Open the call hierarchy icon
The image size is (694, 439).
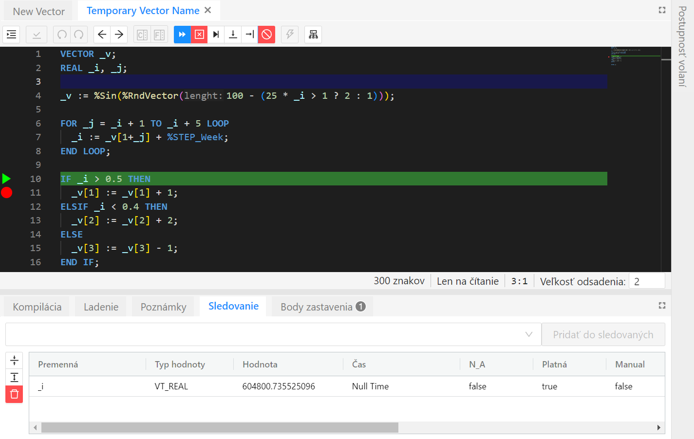pyautogui.click(x=313, y=34)
